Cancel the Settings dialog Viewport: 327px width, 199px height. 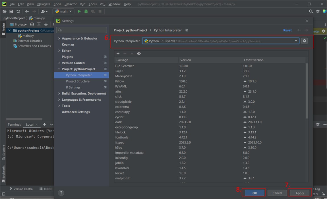[x=277, y=193]
